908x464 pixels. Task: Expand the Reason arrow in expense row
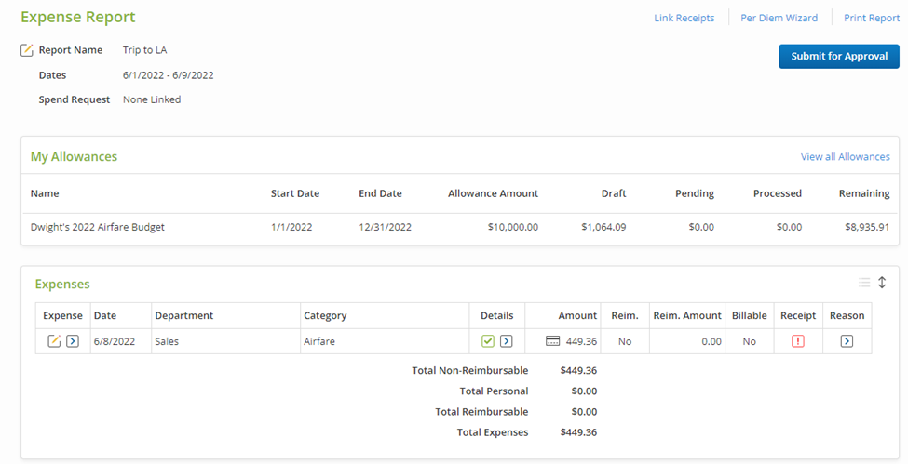847,341
